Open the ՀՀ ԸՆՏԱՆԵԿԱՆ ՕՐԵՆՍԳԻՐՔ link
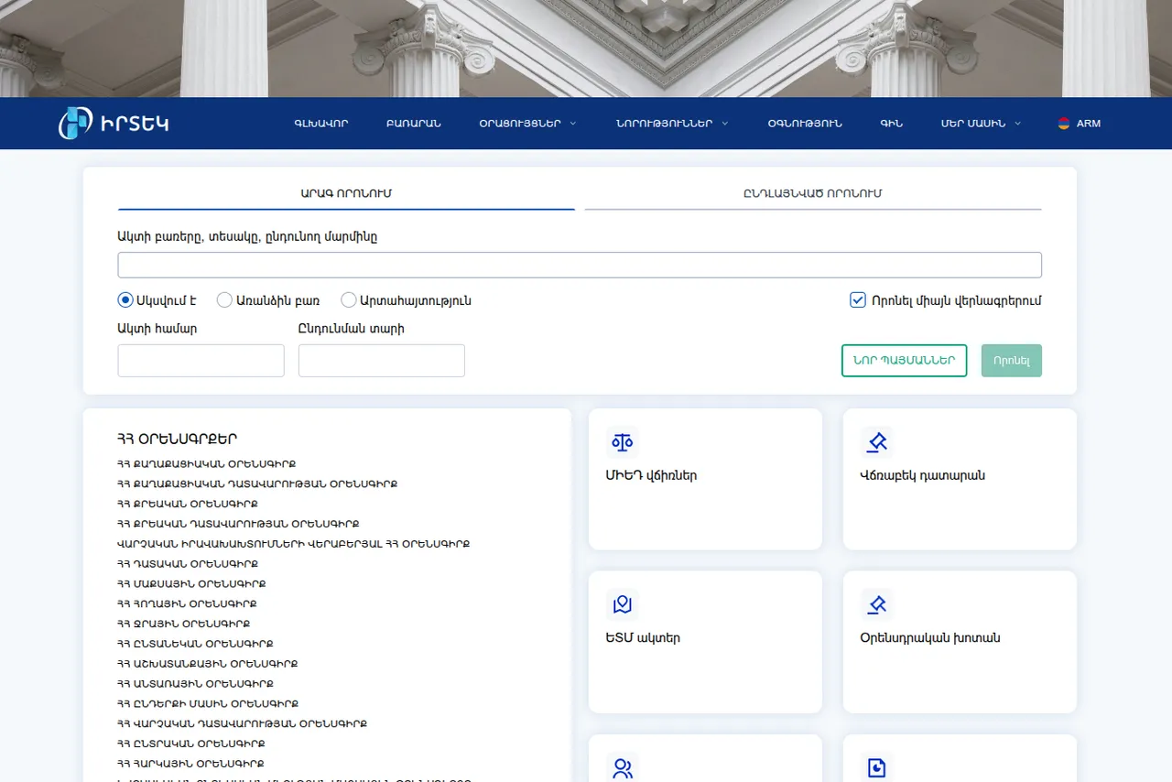1172x782 pixels. coord(196,644)
